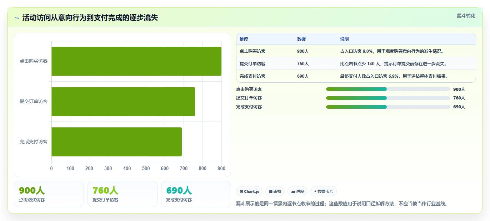This screenshot has width=490, height=221.
Task: Click the 提交订单访客 progress bar showing 760人
Action: (388, 98)
